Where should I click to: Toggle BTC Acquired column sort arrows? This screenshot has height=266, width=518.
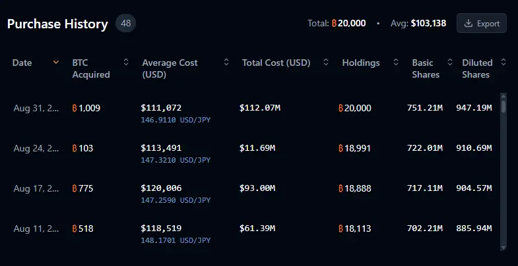coord(126,62)
